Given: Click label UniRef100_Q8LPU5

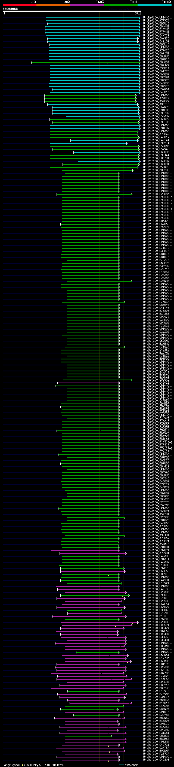Looking at the screenshot, I should (156, 56).
